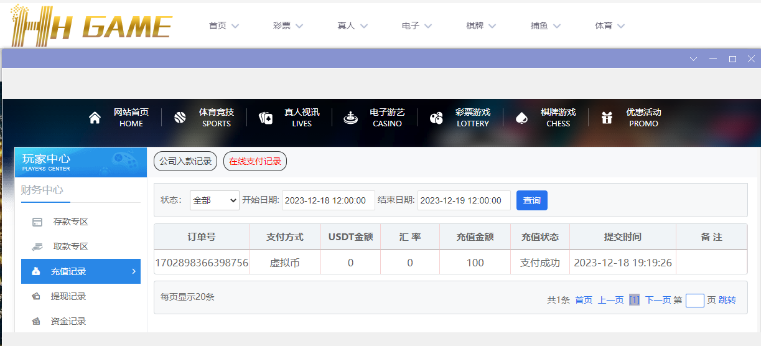Screen dimensions: 761x346
Task: Open 存款专区 in the sidebar
Action: coord(70,222)
